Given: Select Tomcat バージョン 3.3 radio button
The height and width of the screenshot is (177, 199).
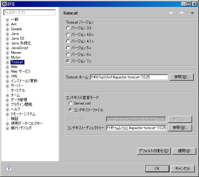Looking at the screenshot, I should pyautogui.click(x=68, y=28).
